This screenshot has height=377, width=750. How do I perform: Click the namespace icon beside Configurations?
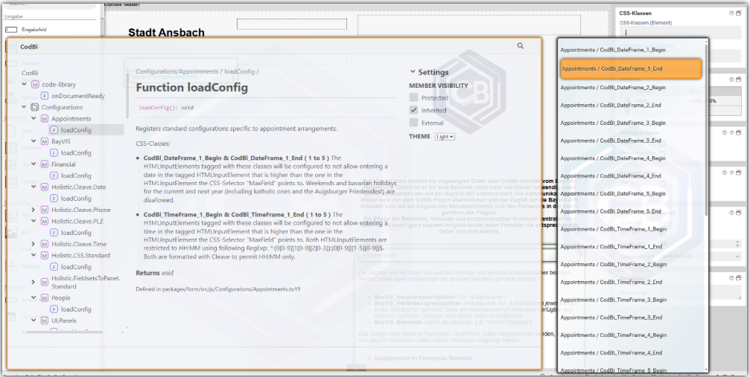click(35, 107)
